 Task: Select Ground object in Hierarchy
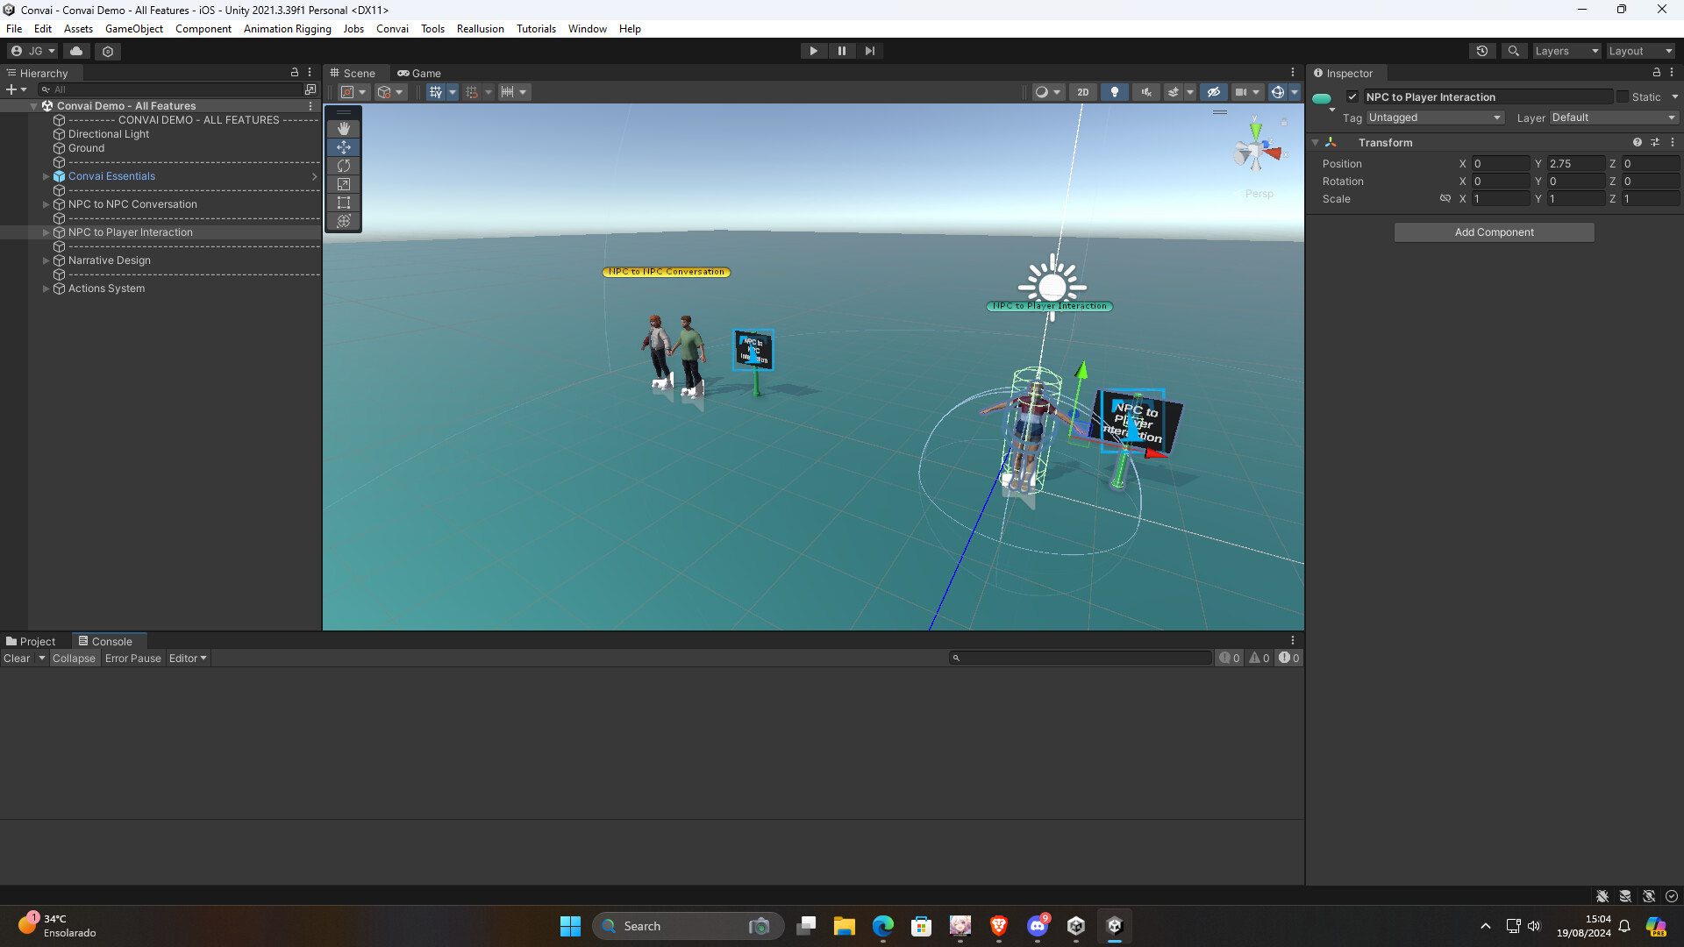pyautogui.click(x=86, y=148)
